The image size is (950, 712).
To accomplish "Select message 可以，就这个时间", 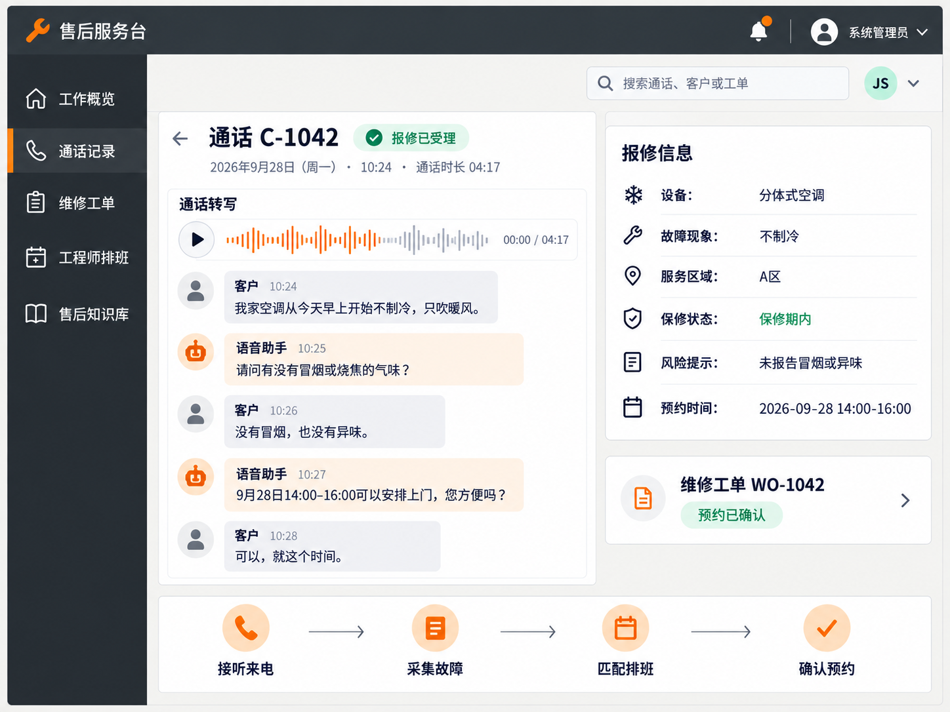I will (332, 546).
